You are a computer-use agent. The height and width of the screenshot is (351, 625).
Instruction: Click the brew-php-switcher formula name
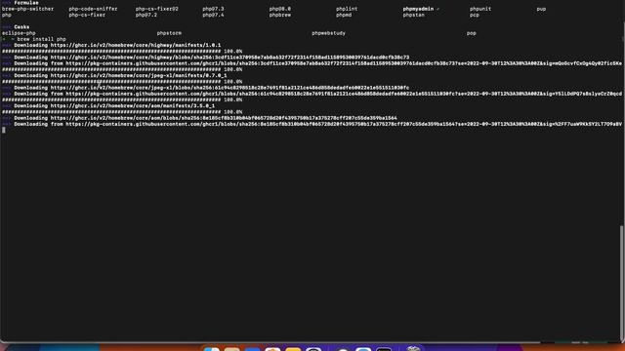(27, 9)
